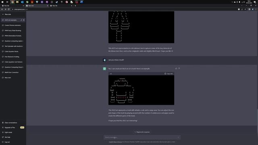Viewport: 258px width, 145px height.
Task: Click Regenerate response button
Action: tap(142, 132)
